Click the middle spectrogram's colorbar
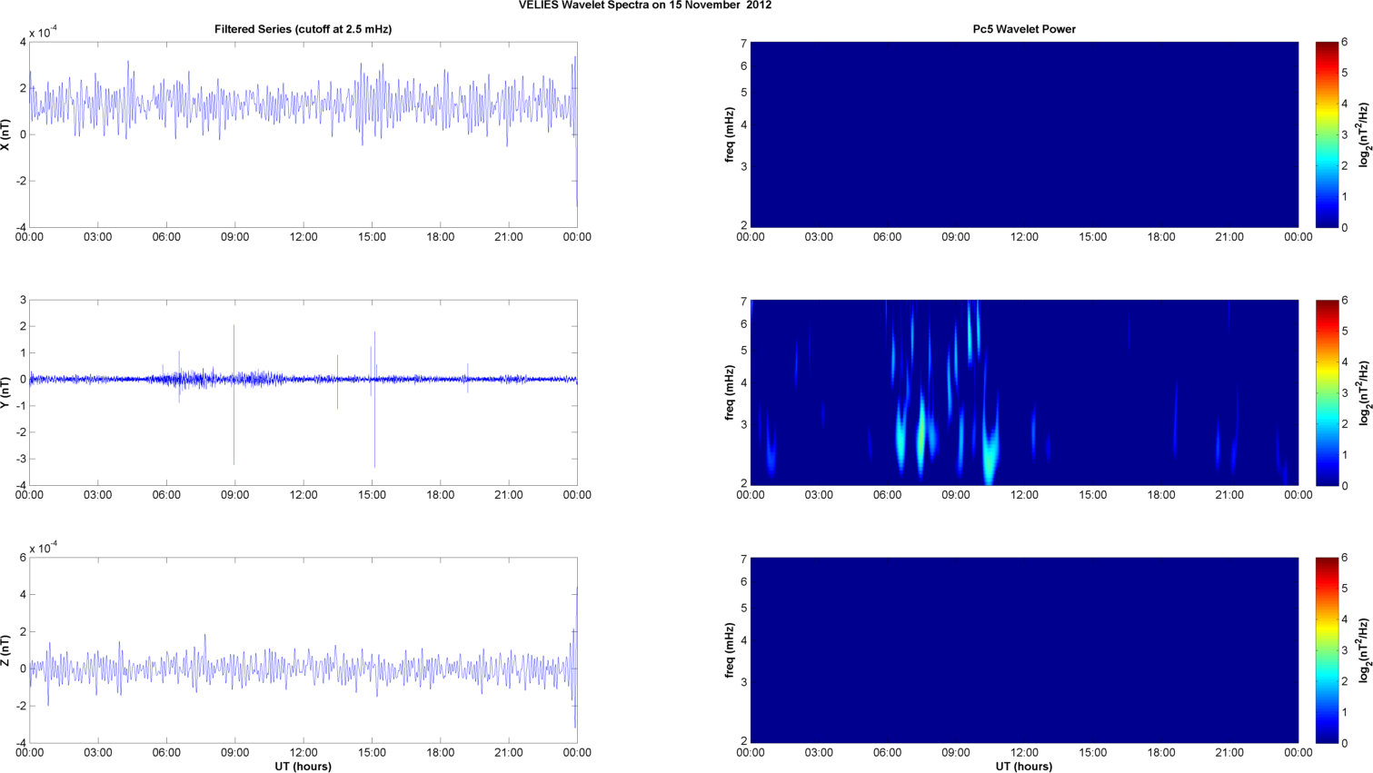The height and width of the screenshot is (773, 1373). coord(1327,392)
